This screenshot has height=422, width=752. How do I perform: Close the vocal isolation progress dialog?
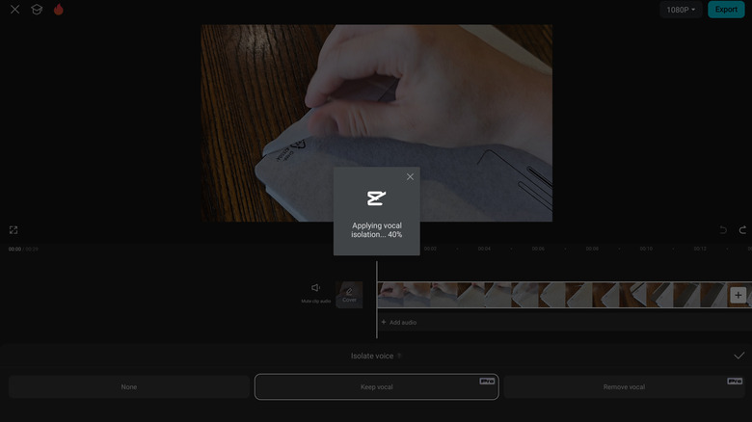click(410, 176)
